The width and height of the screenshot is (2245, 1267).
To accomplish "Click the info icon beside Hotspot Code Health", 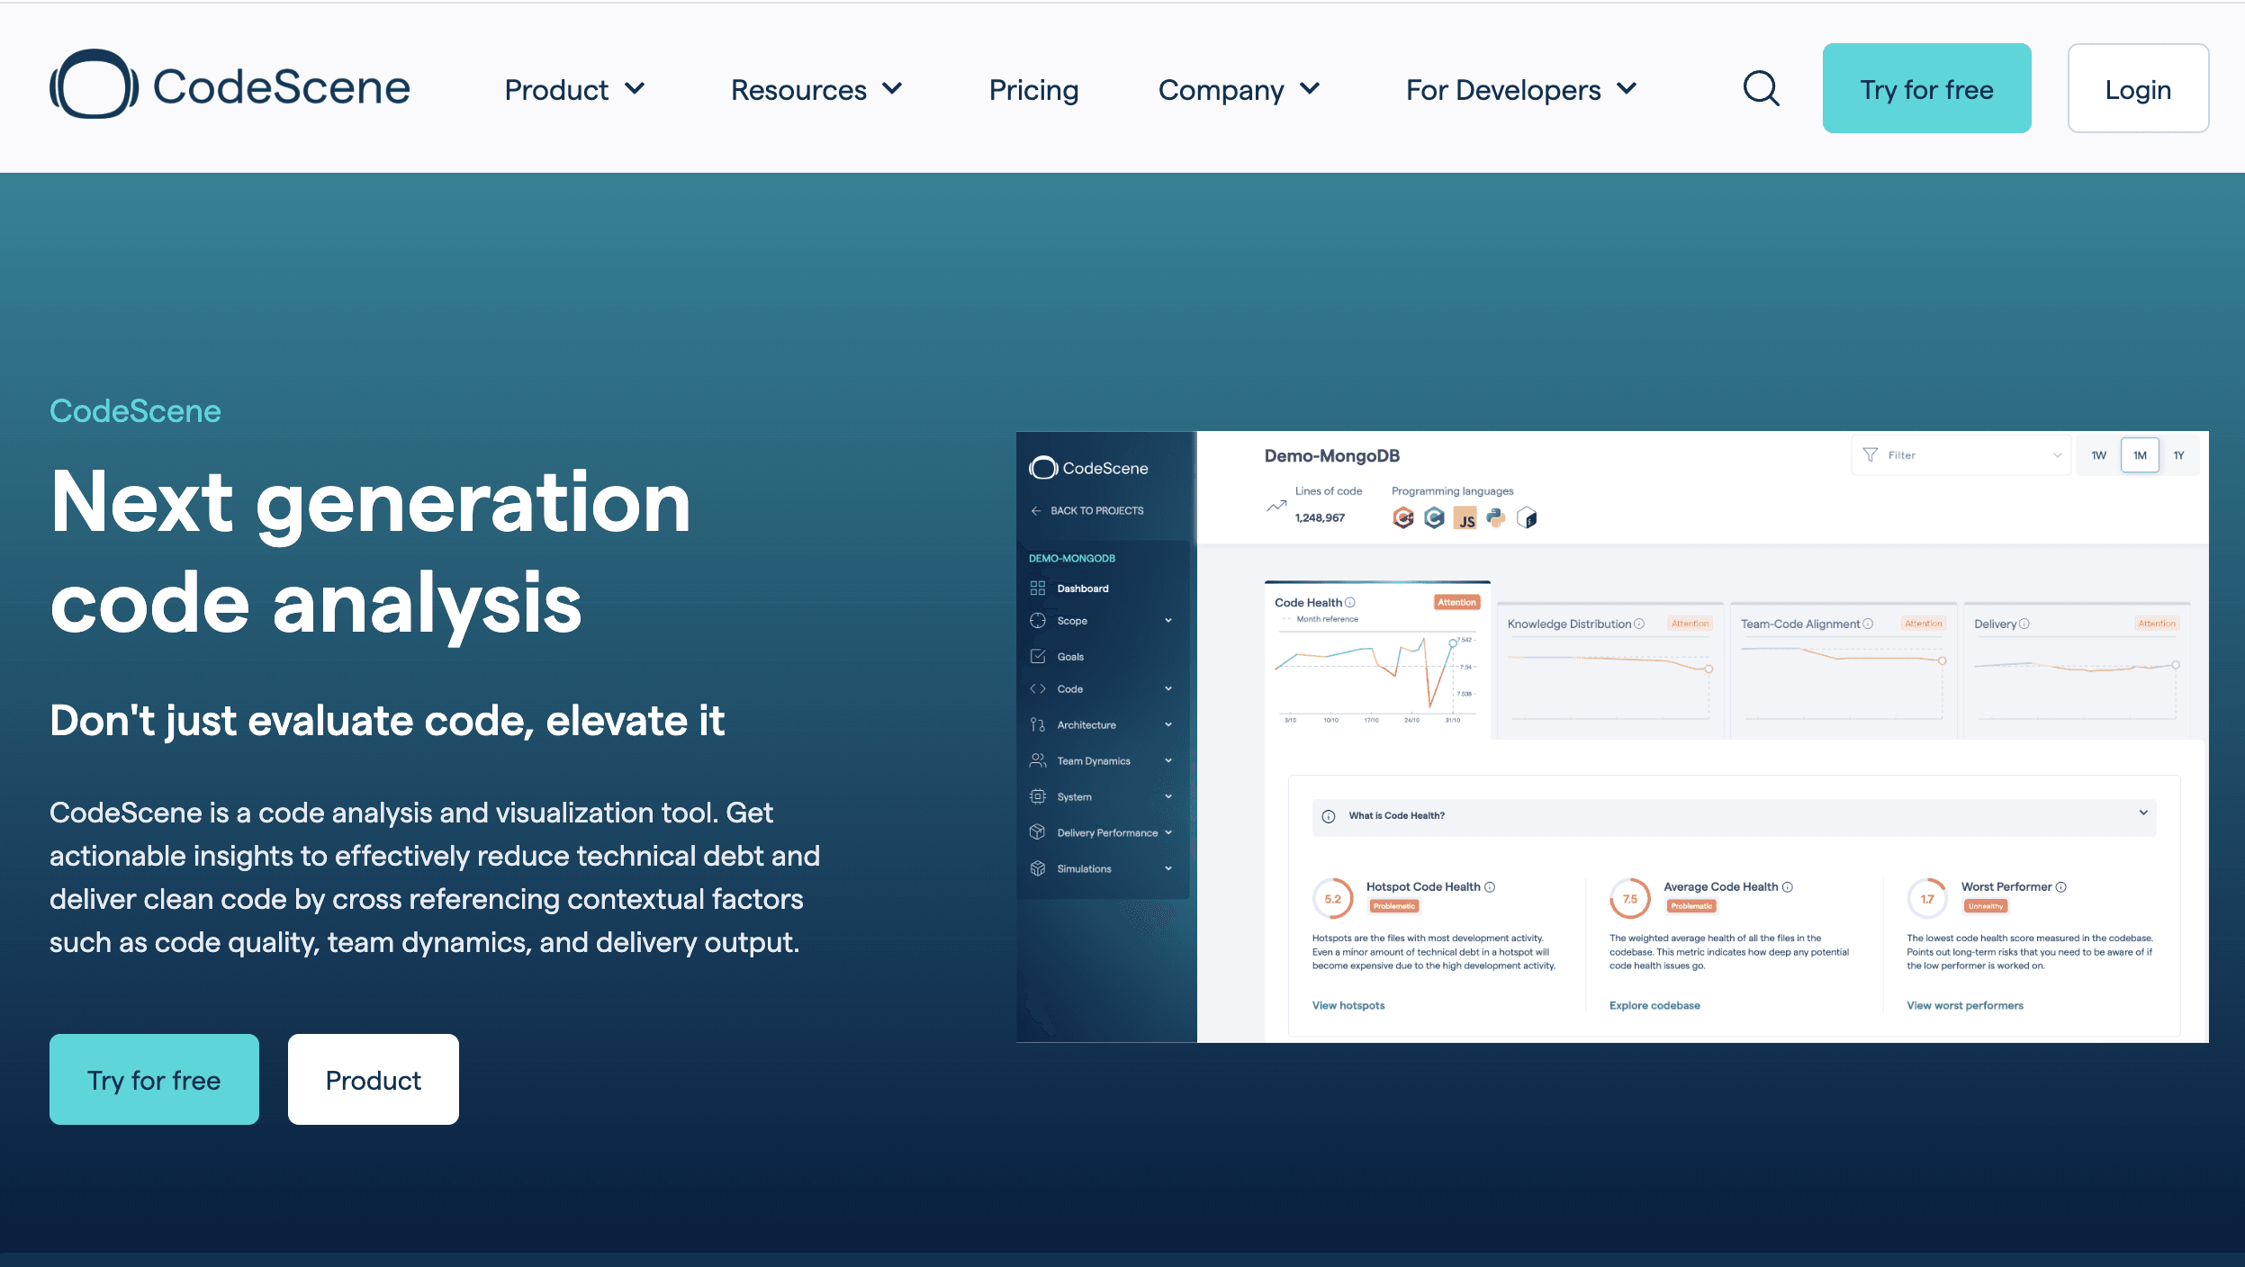I will 1490,887.
